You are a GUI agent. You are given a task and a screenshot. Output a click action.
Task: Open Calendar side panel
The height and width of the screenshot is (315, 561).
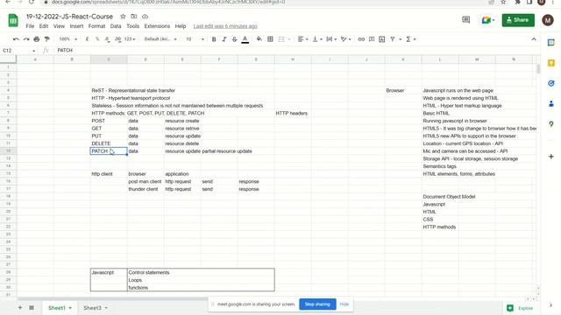[551, 43]
